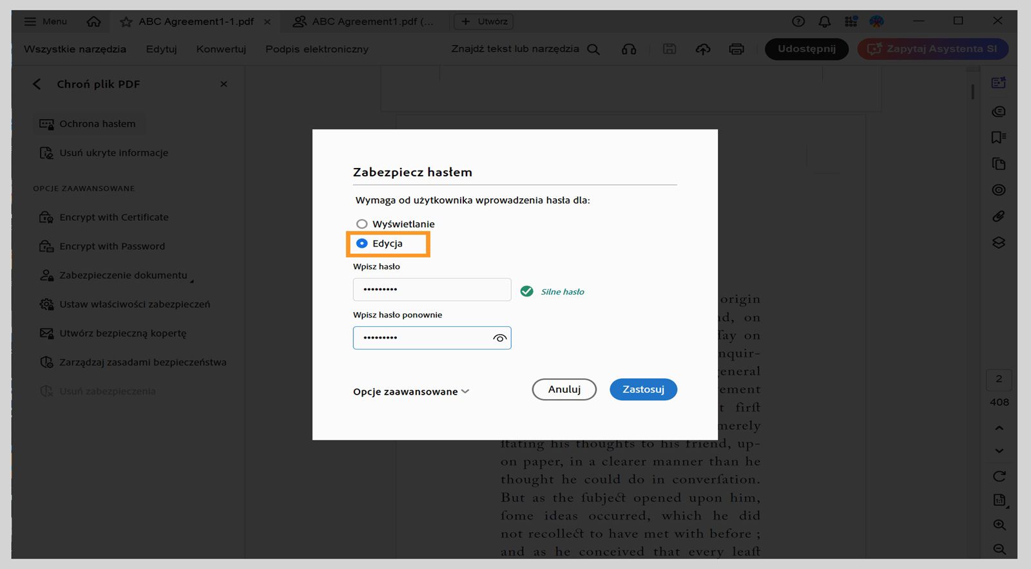This screenshot has height=569, width=1031.
Task: Open the hamburger Menu icon
Action: click(x=30, y=21)
